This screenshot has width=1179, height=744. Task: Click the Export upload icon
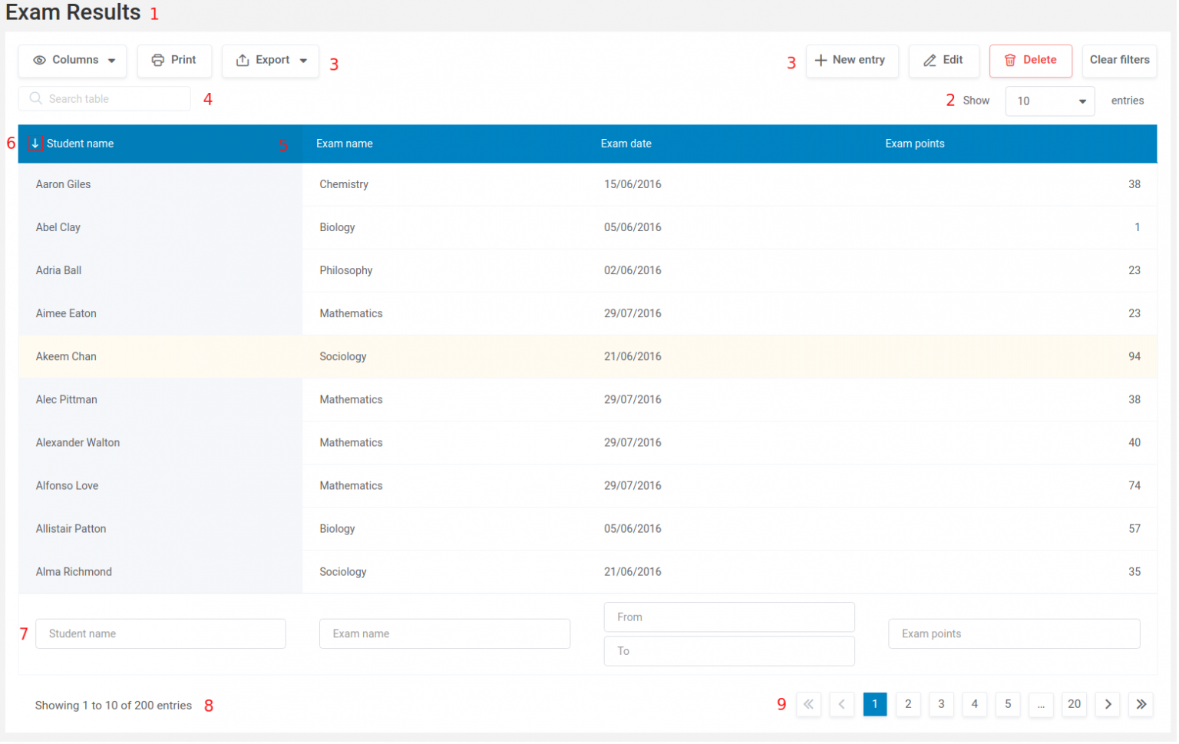[244, 60]
